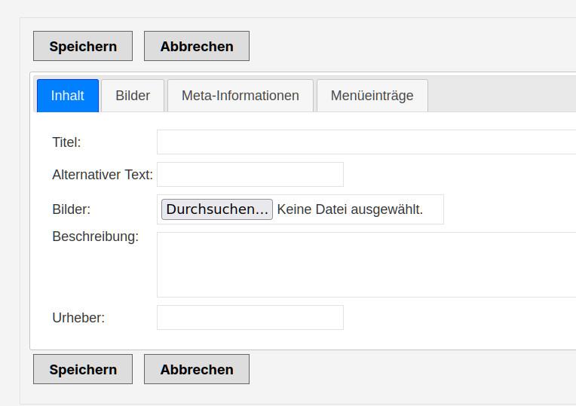Viewport: 576px width, 406px height.
Task: Select the Inhalt tab
Action: click(68, 96)
